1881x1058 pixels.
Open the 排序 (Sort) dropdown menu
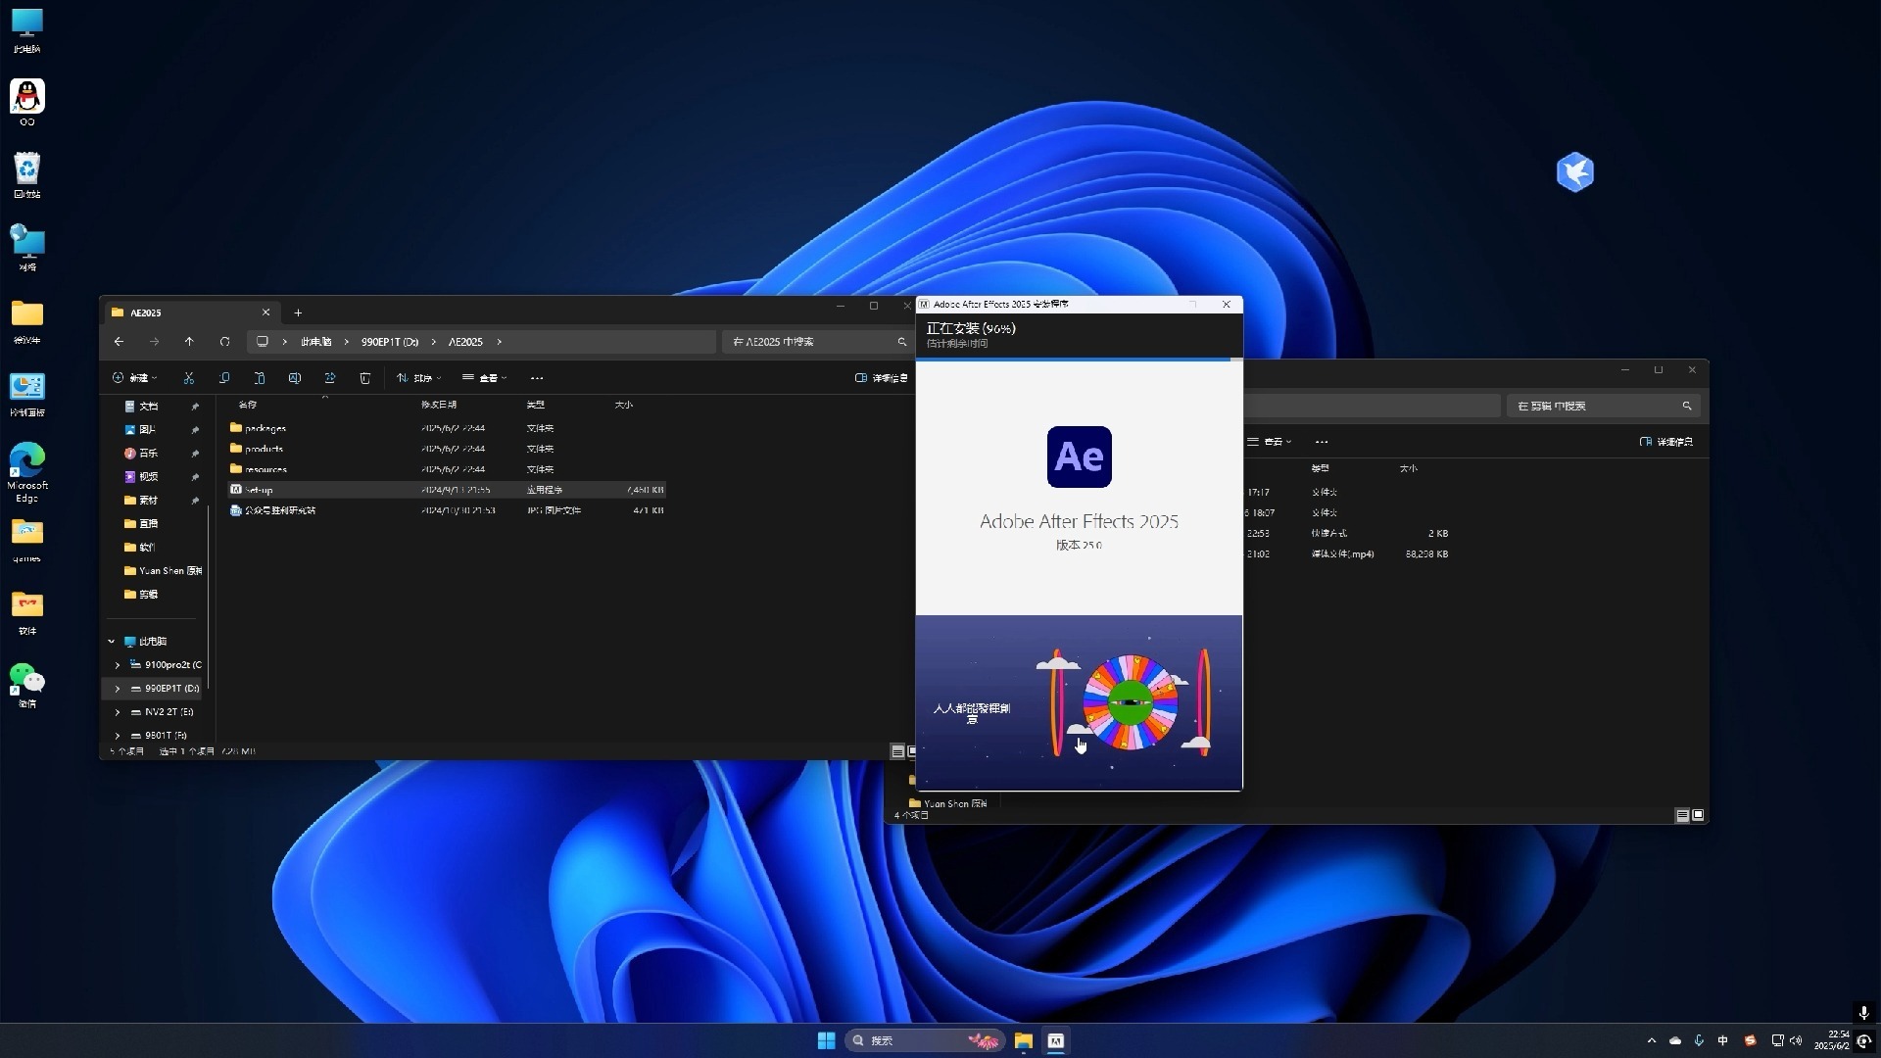[x=419, y=378]
